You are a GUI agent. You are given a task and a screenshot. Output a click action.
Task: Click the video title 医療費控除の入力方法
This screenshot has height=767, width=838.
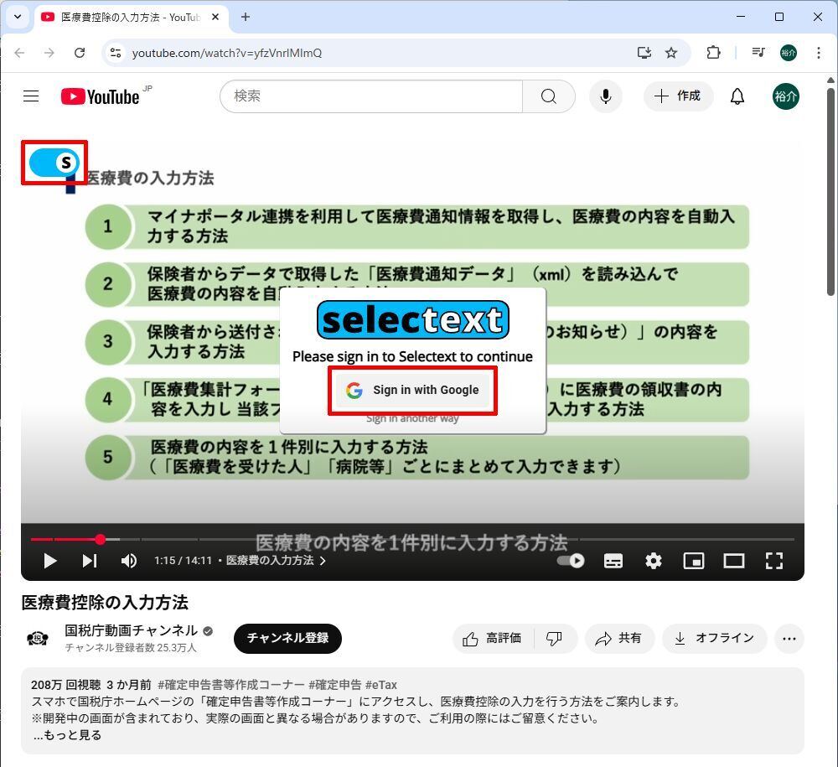pyautogui.click(x=105, y=603)
